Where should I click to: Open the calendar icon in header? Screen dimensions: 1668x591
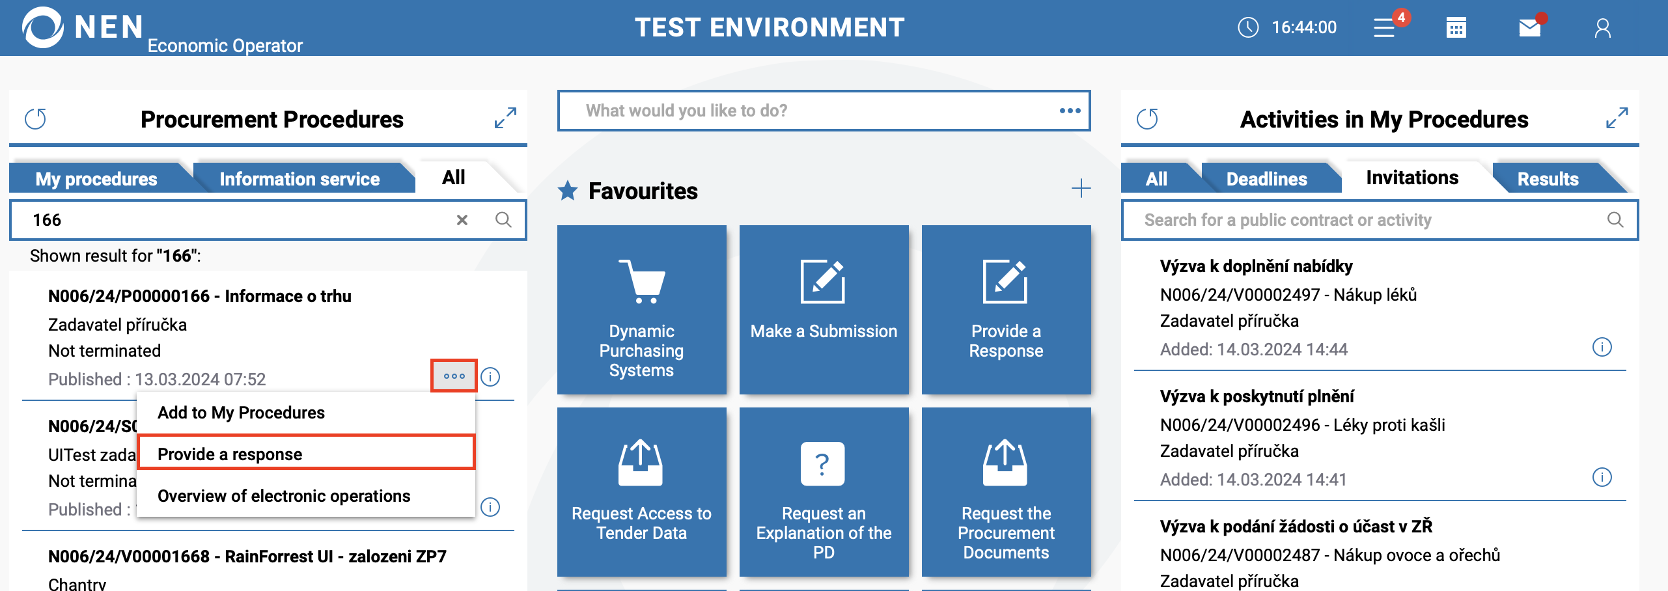(1456, 28)
